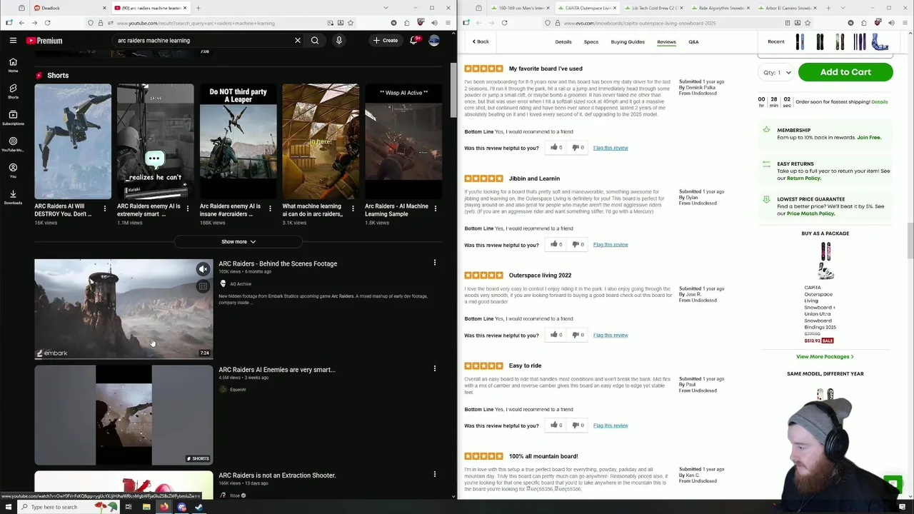Screen dimensions: 914x514
Task: Open the shipping Details link
Action: (880, 102)
